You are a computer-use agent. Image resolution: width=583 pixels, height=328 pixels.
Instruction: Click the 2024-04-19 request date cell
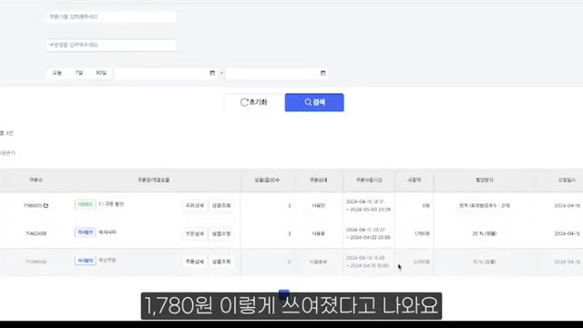pyautogui.click(x=567, y=206)
